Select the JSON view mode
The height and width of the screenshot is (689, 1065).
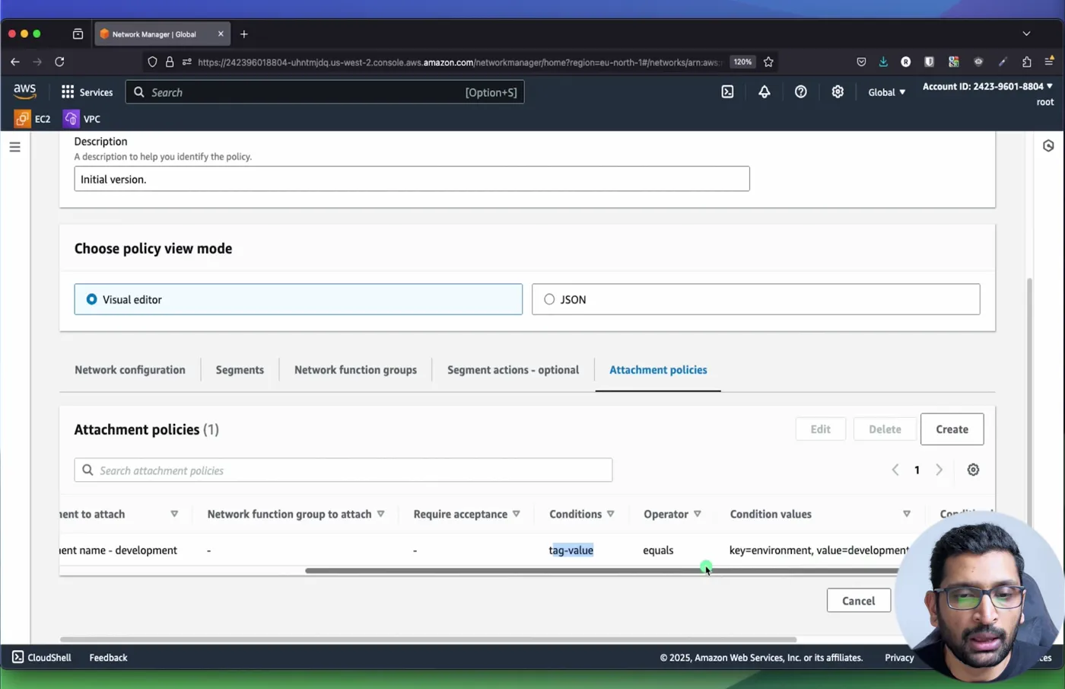[755, 299]
